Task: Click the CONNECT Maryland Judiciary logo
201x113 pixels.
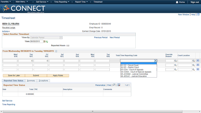Action: [x=23, y=8]
